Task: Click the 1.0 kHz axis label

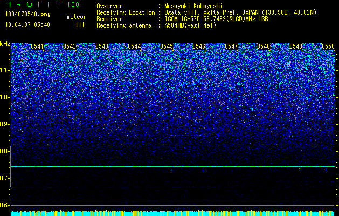Action: click(x=5, y=97)
